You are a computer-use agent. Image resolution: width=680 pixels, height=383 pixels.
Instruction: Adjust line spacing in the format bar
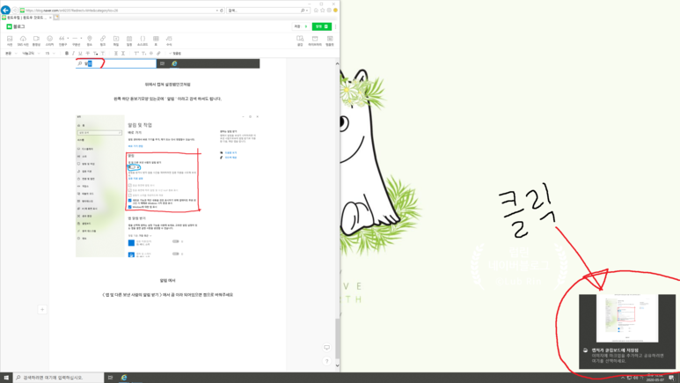(123, 54)
